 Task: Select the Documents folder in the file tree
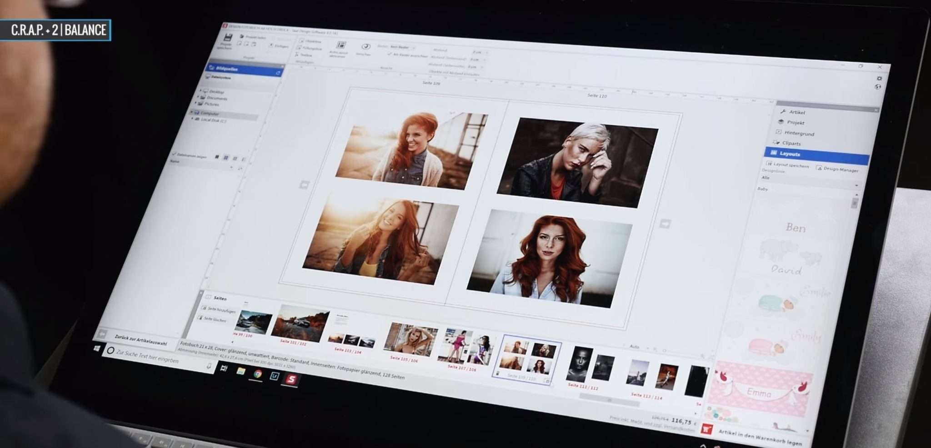217,98
